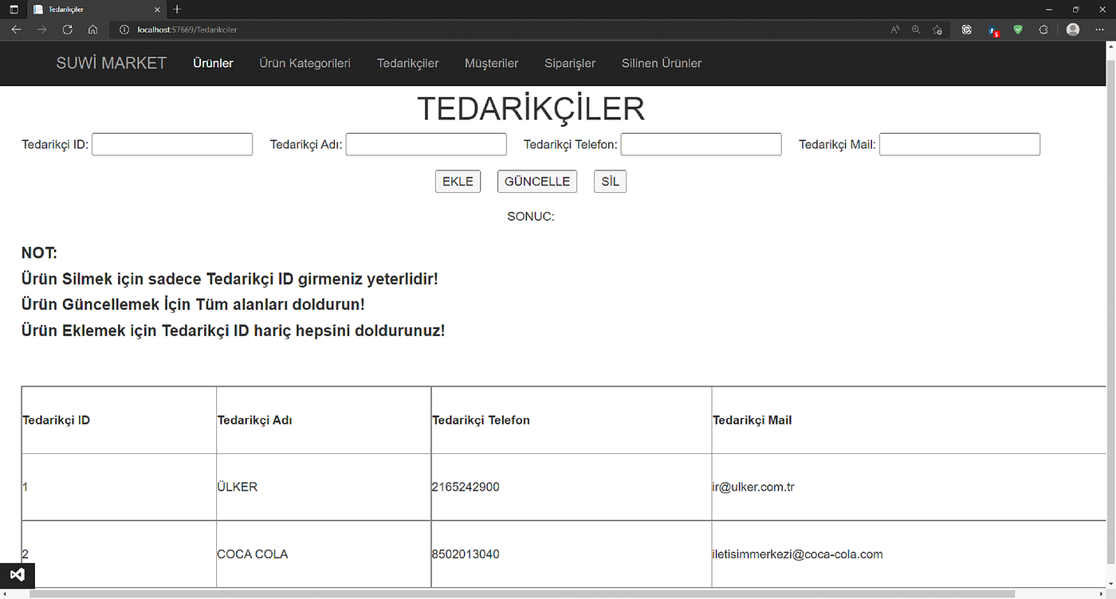
Task: Open a new browser tab
Action: click(177, 9)
